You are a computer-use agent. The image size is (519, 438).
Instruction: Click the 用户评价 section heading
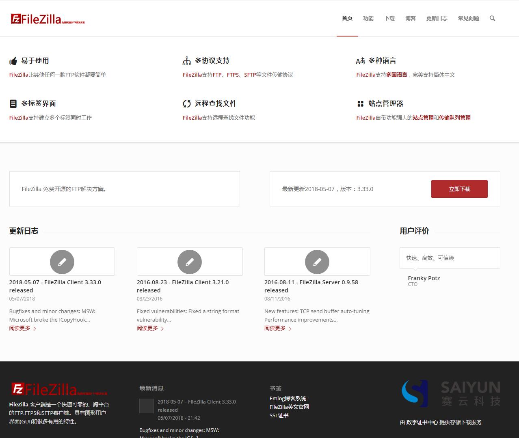(x=414, y=231)
